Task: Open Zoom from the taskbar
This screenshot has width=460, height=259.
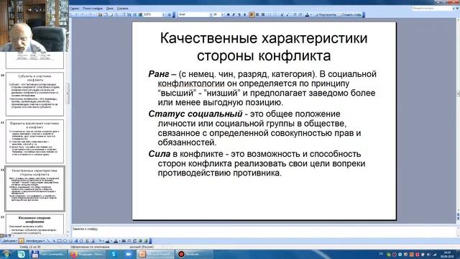Action: point(129,254)
